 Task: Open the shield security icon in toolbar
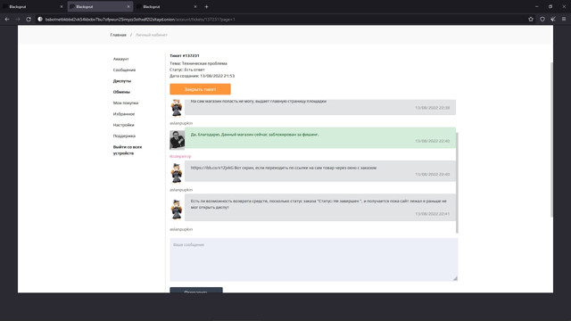pos(542,20)
